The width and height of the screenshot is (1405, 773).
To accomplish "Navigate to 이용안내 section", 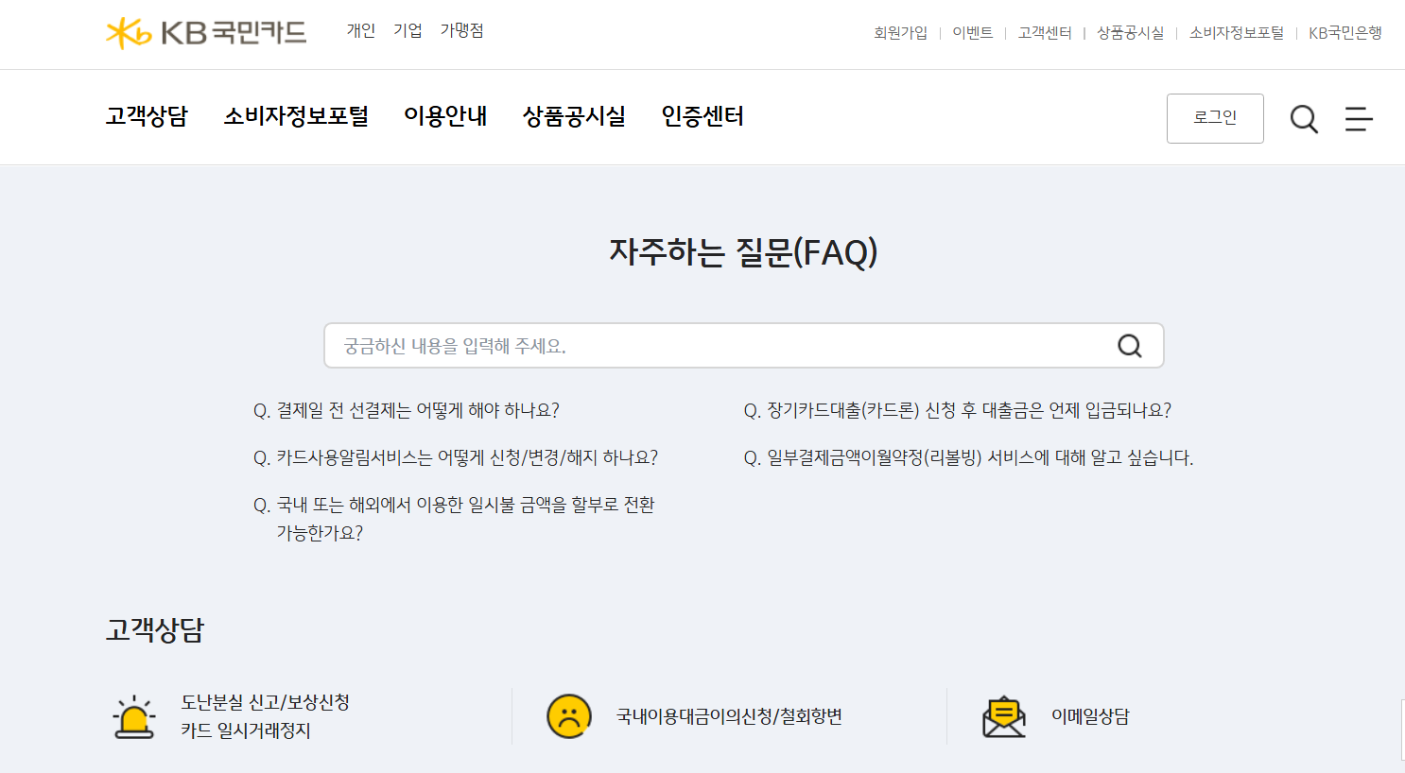I will pyautogui.click(x=445, y=117).
